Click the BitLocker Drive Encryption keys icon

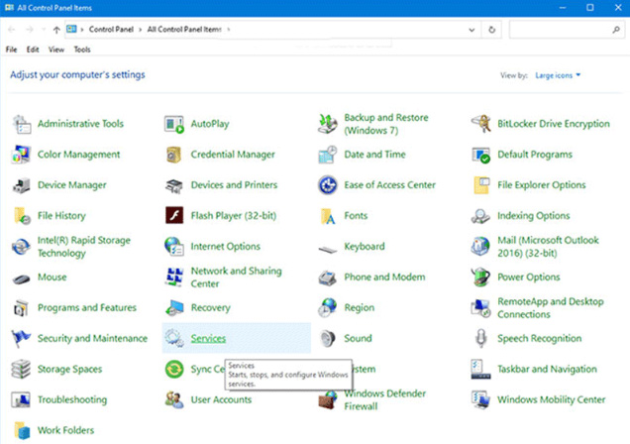tap(481, 124)
